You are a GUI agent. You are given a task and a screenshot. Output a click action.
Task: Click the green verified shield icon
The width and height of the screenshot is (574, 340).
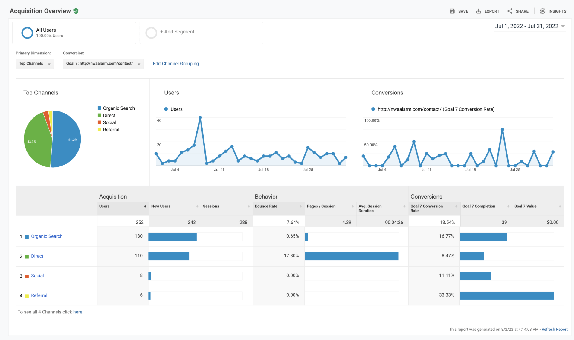[76, 11]
